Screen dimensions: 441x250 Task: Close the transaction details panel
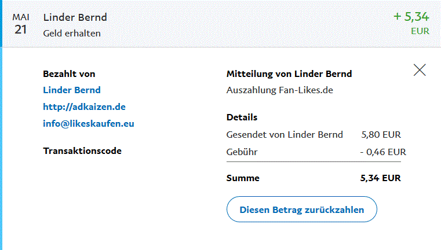[x=420, y=70]
